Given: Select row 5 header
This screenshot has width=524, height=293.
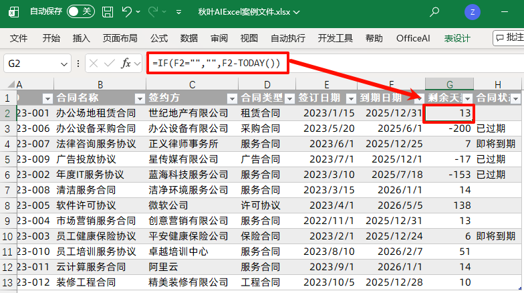Looking at the screenshot, I should point(8,159).
